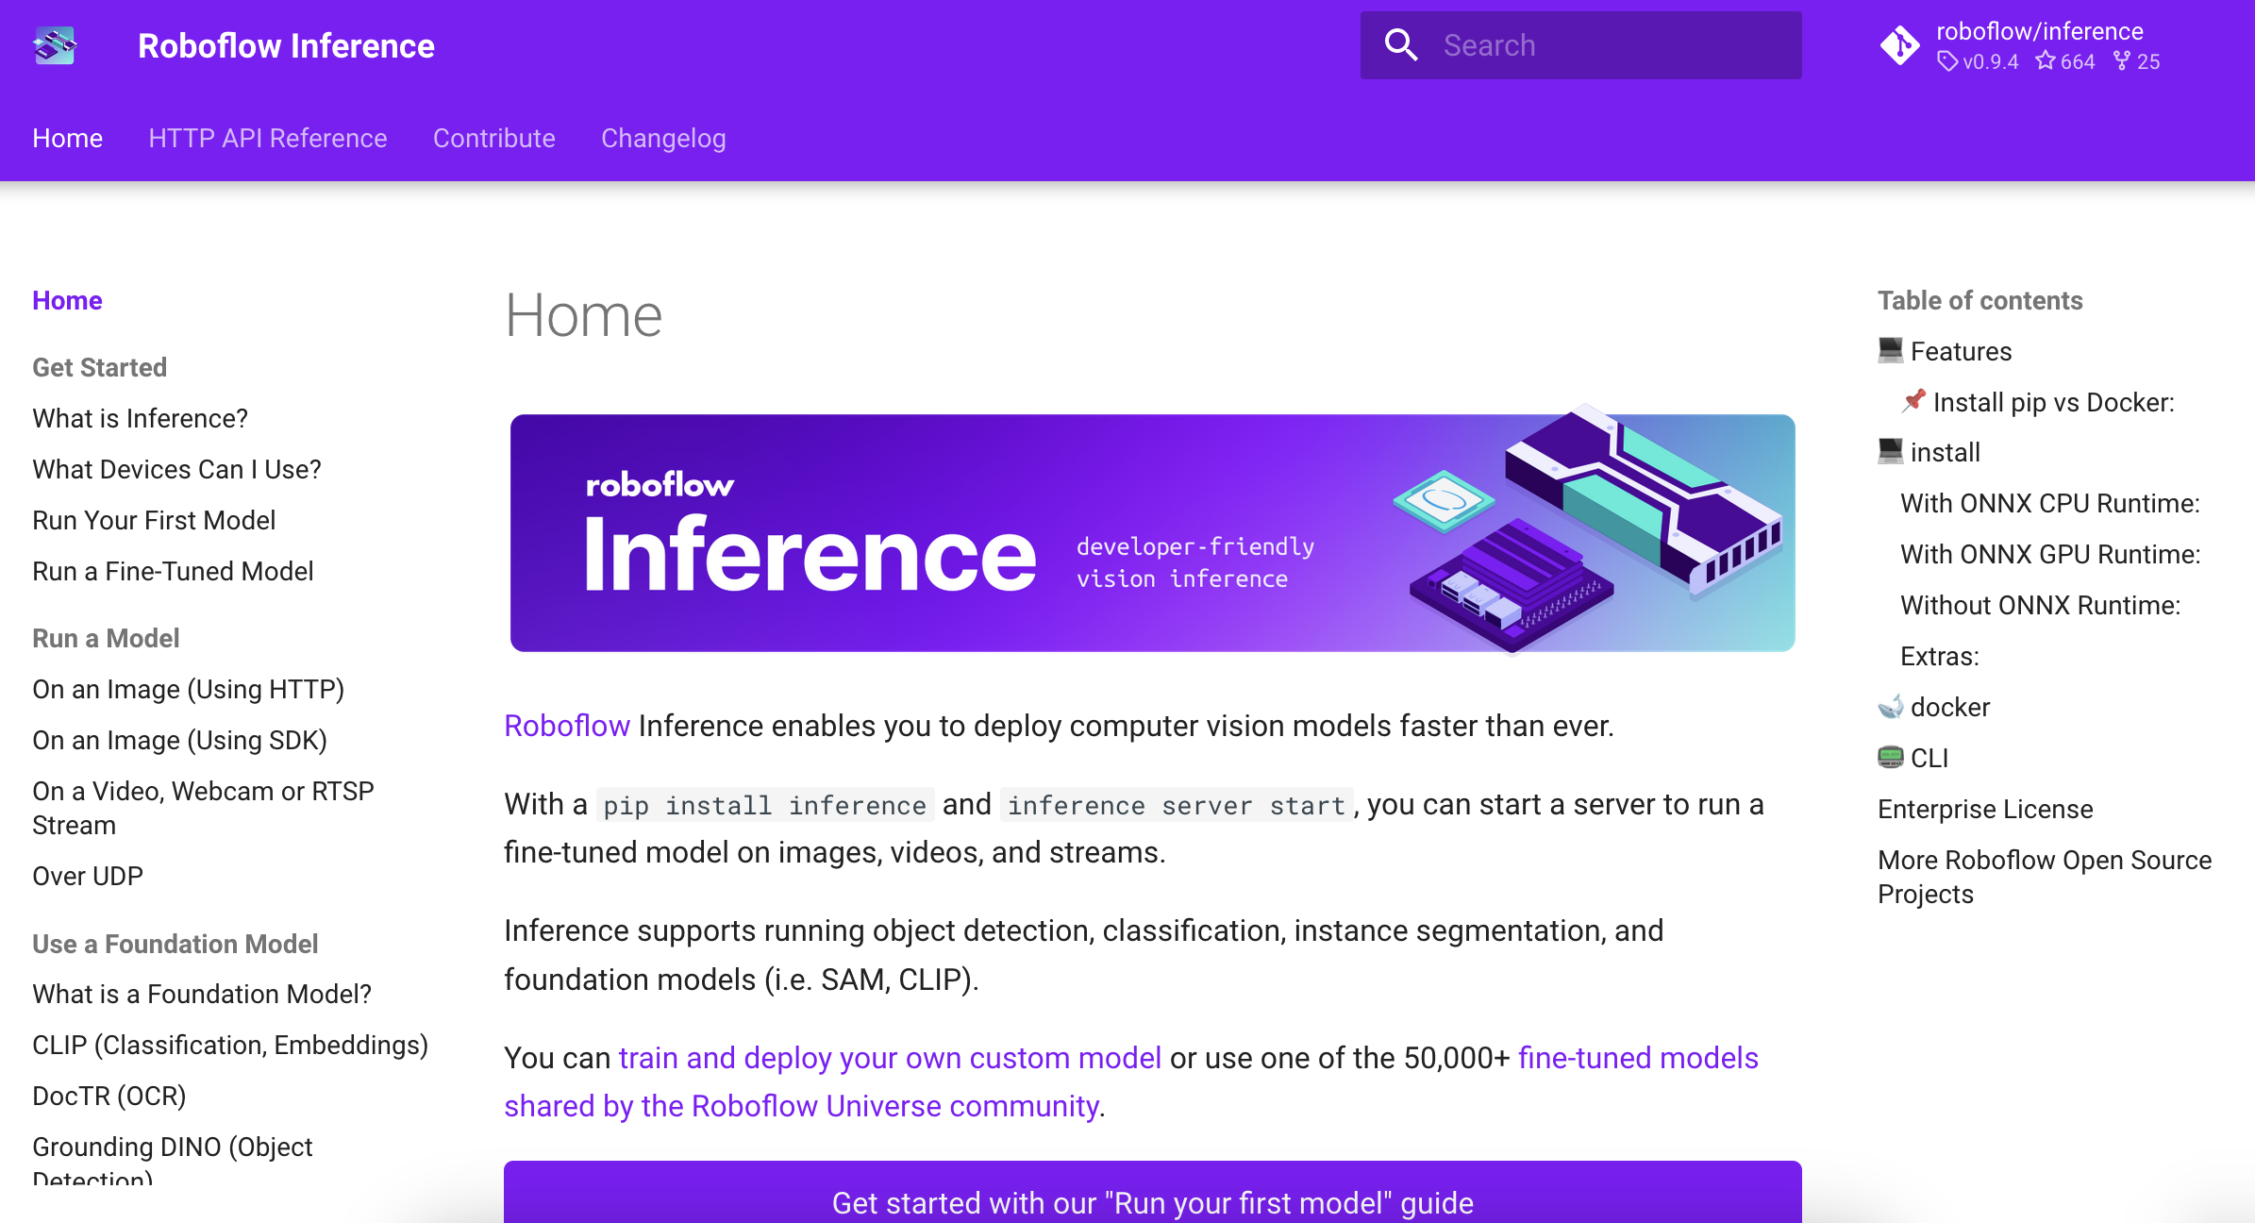Click the Roboflow Inference logo icon
This screenshot has width=2255, height=1223.
point(55,45)
